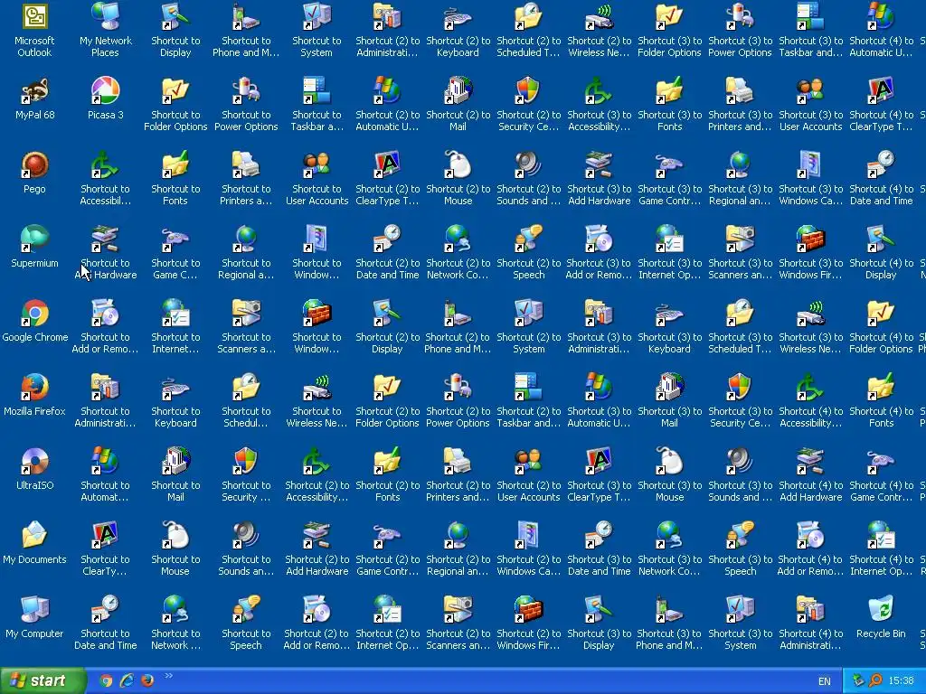Select the 'Shortcut to User Accounts' icon
This screenshot has width=926, height=694.
(x=317, y=178)
